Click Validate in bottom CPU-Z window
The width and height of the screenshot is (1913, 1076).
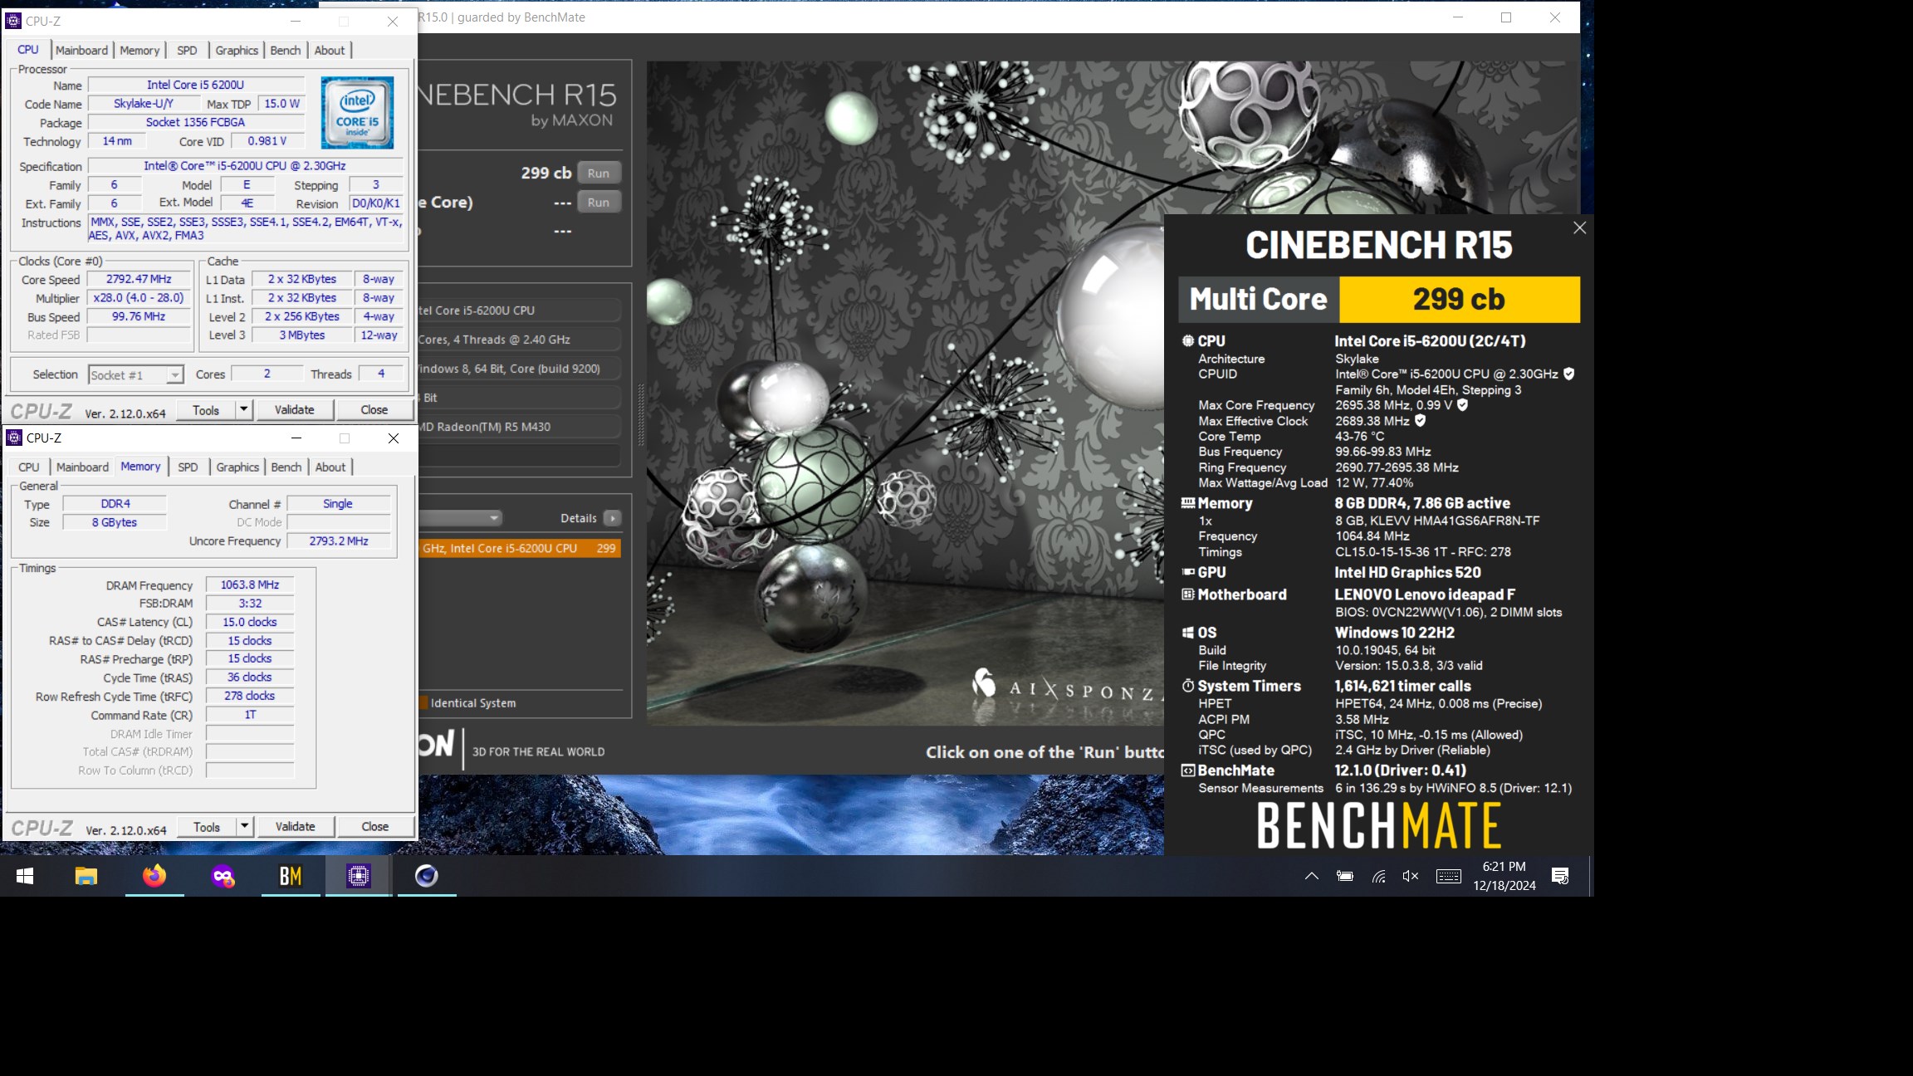[296, 826]
